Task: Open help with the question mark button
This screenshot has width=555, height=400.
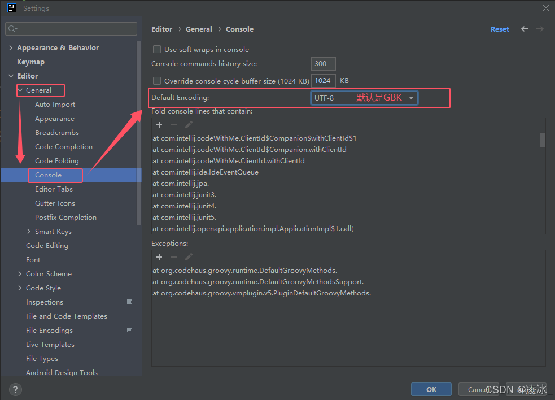Action: pos(15,390)
